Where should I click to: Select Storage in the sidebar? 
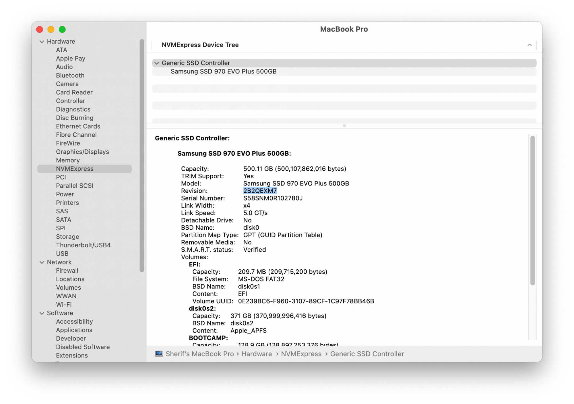click(67, 237)
